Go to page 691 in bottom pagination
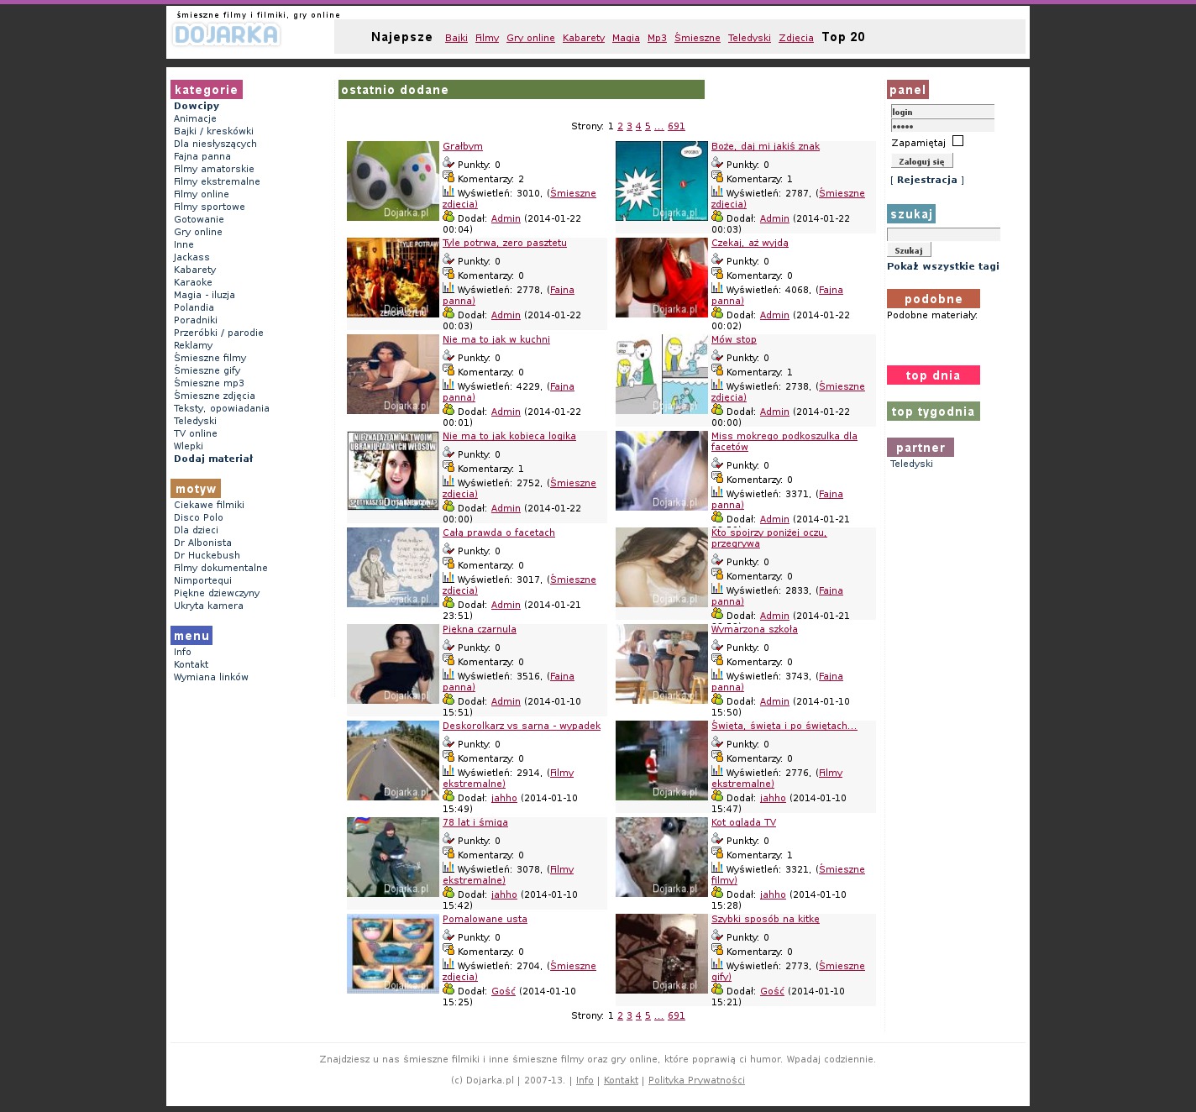 (676, 1016)
